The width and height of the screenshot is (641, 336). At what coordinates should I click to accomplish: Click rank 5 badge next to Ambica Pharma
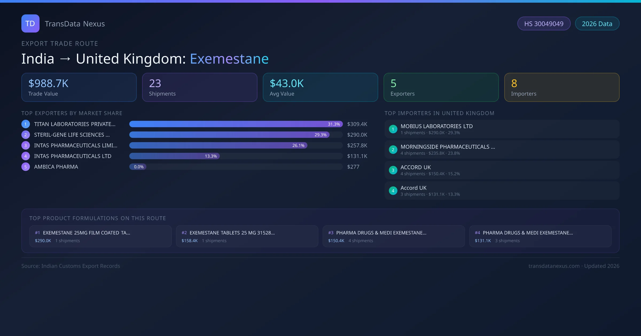coord(25,167)
